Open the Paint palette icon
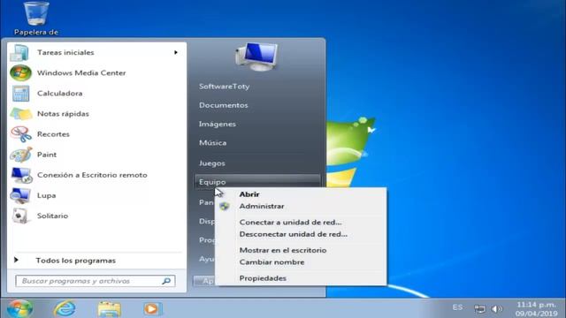Viewport: 566px width, 318px height. pyautogui.click(x=21, y=155)
